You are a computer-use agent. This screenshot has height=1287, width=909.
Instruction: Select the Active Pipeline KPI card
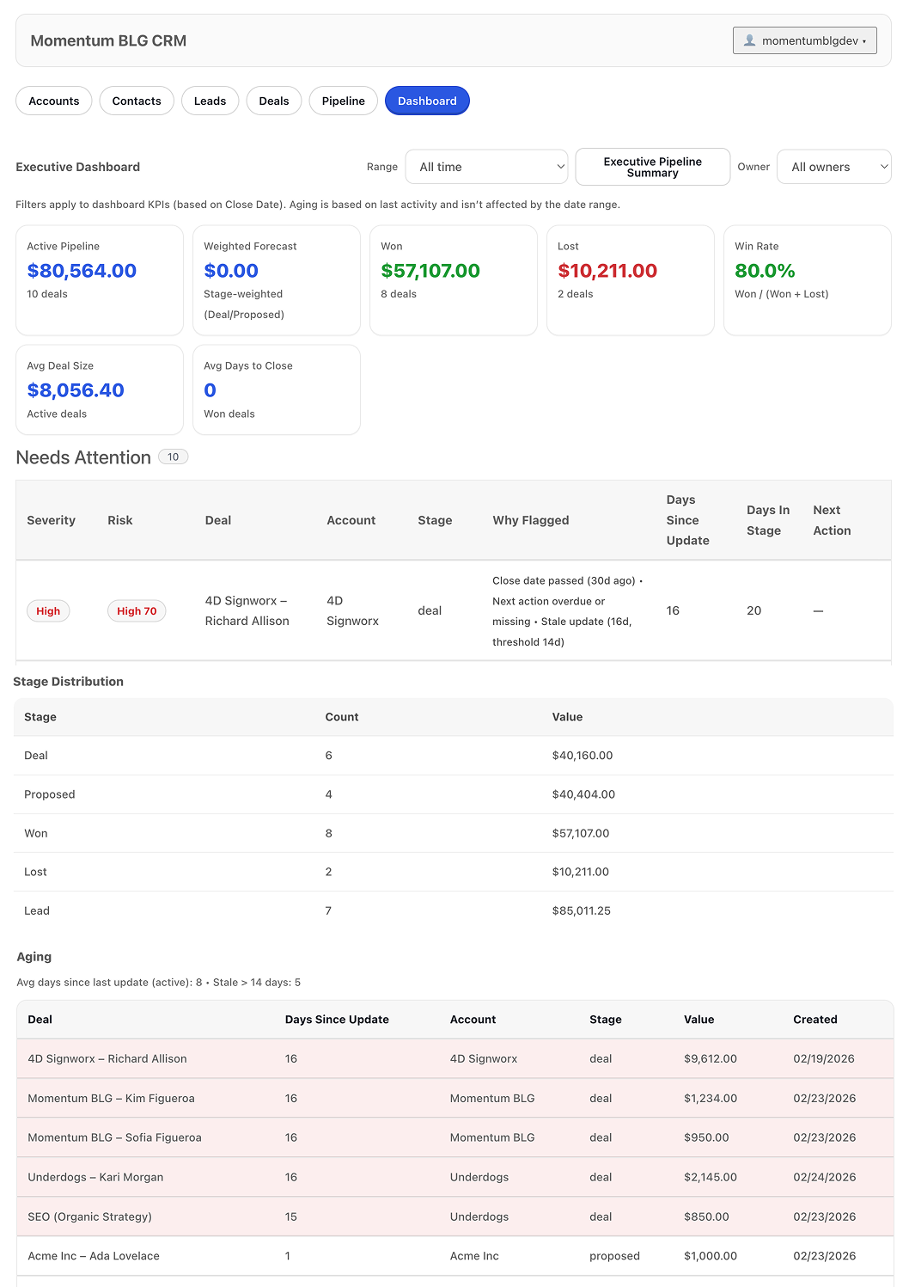point(100,280)
